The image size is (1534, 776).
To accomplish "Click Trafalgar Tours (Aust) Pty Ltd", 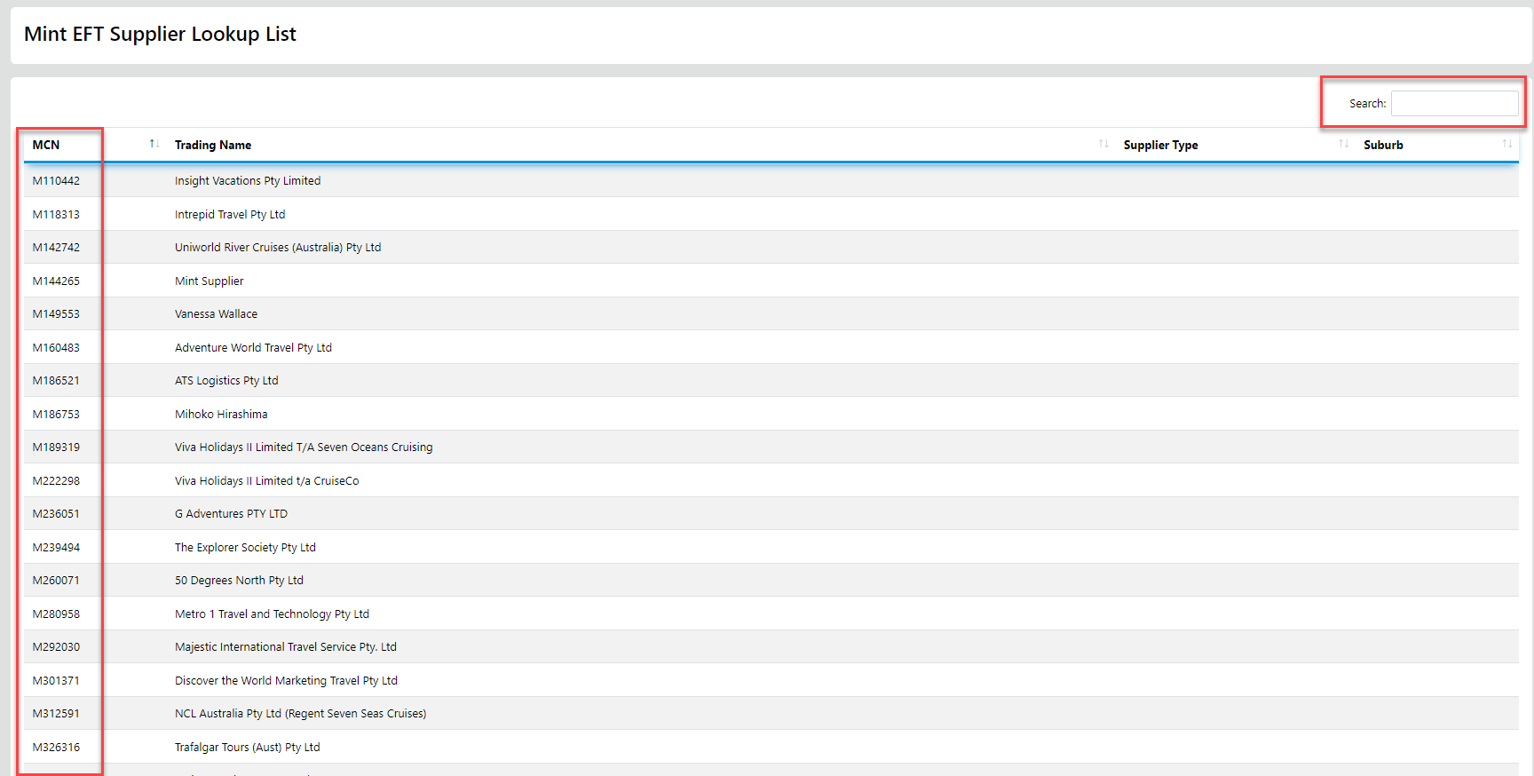I will point(248,748).
